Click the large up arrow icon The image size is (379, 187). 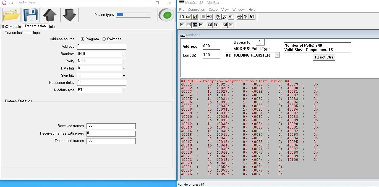50,15
